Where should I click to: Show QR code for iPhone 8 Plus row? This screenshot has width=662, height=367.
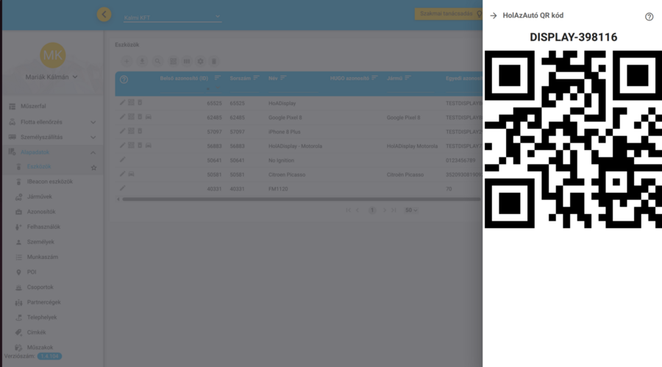coord(132,131)
